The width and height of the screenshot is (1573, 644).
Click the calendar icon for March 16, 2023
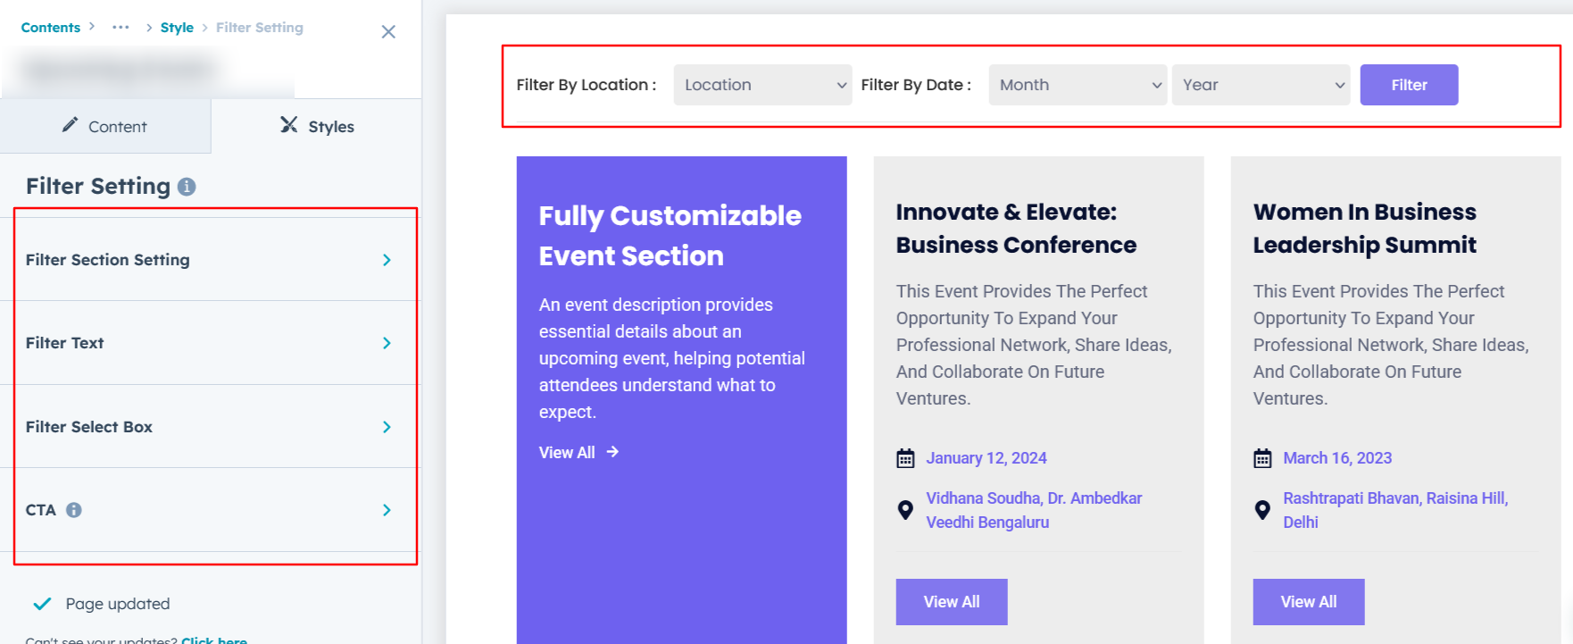(x=1262, y=459)
